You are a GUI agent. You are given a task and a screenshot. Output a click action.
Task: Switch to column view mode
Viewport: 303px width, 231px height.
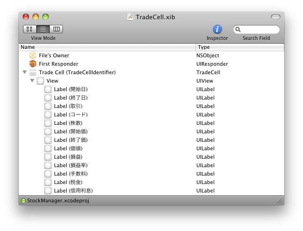(56, 29)
